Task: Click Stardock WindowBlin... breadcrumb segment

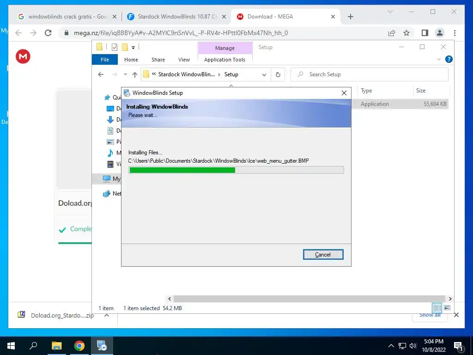Action: click(187, 74)
